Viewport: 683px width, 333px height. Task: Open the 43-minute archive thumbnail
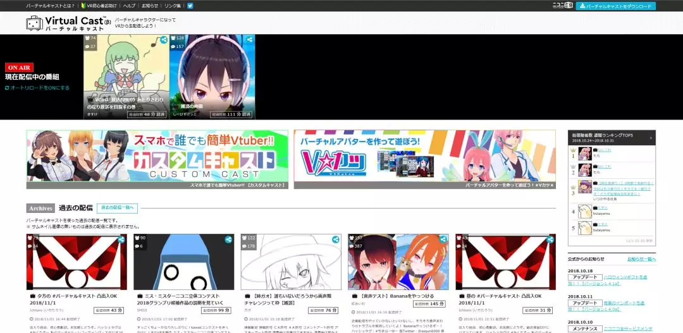[x=77, y=262]
